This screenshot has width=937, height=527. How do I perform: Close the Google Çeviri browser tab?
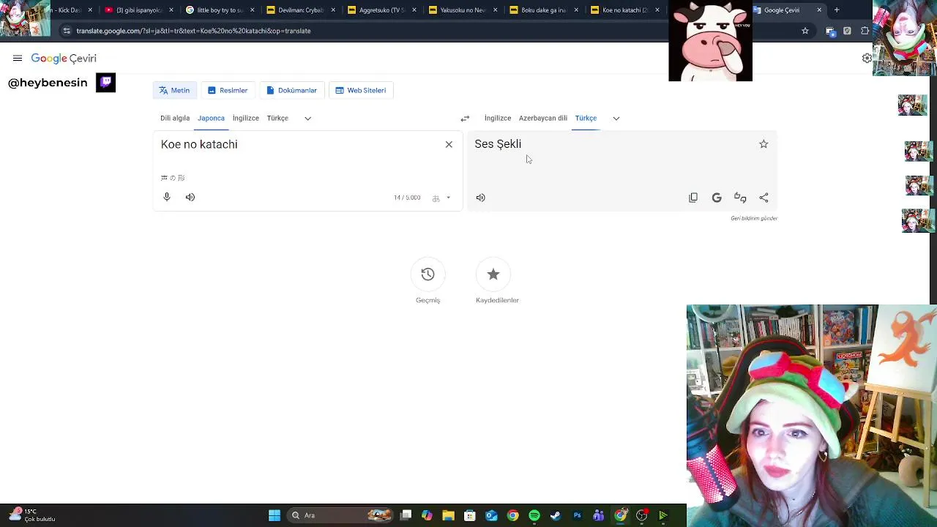819,10
